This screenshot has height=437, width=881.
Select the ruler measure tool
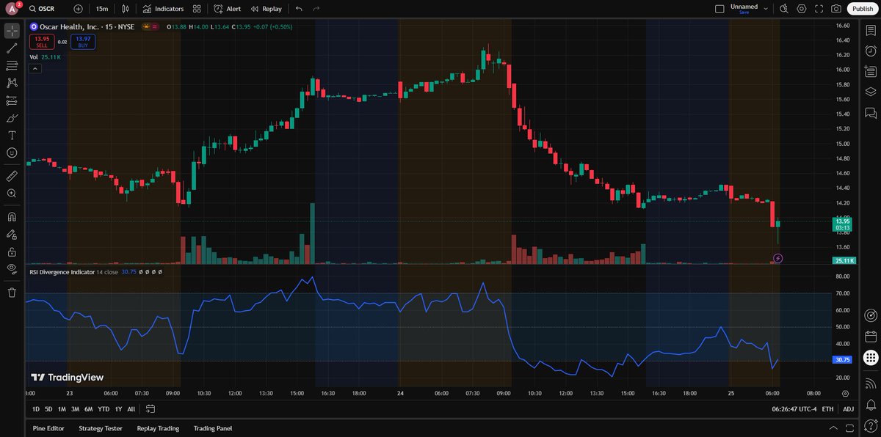[12, 176]
